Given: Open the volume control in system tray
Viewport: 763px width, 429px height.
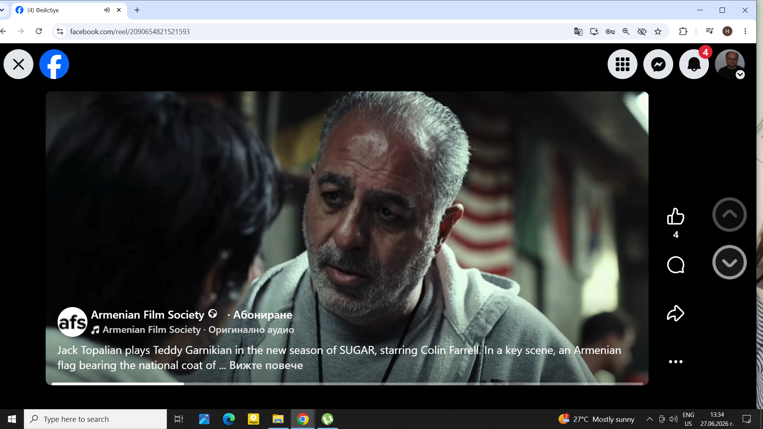Looking at the screenshot, I should [x=673, y=419].
